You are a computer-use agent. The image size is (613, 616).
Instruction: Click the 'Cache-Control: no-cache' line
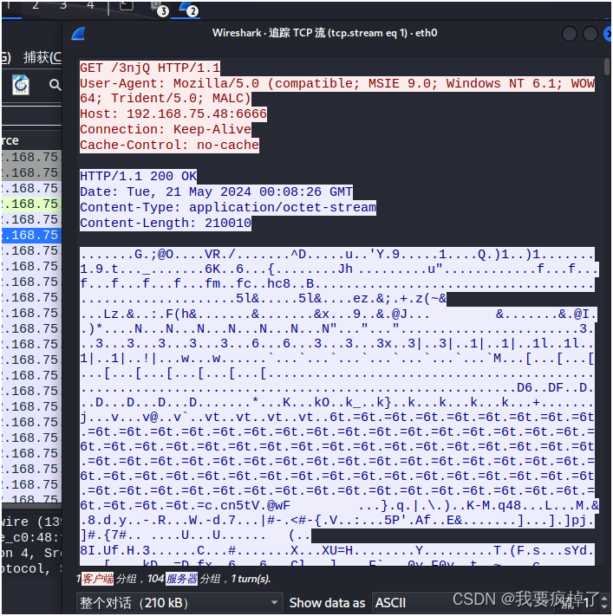[x=169, y=145]
